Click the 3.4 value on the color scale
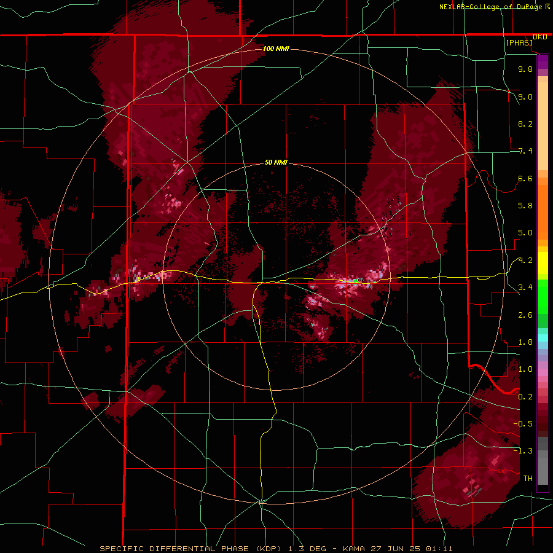 coord(525,288)
